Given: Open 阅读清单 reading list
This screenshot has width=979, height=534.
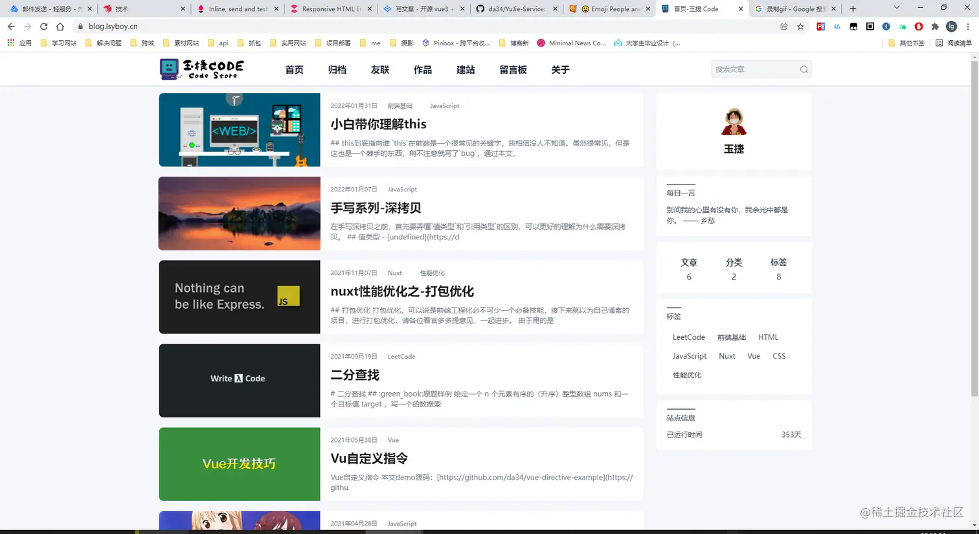Looking at the screenshot, I should [x=954, y=43].
